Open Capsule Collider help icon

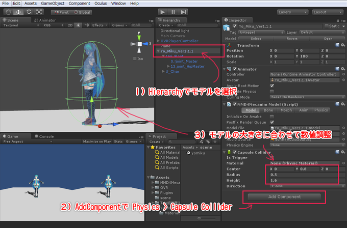(x=337, y=152)
